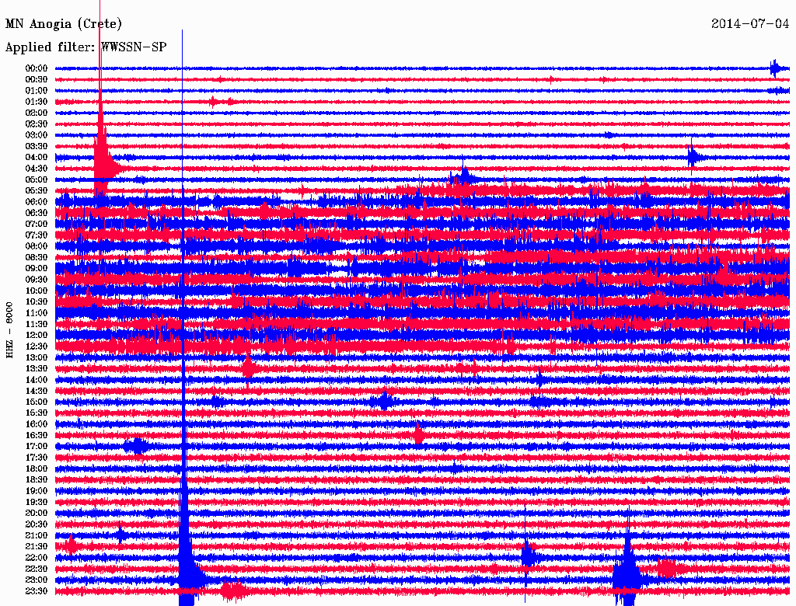Select the 06:30 time label
This screenshot has width=796, height=606.
tap(37, 213)
